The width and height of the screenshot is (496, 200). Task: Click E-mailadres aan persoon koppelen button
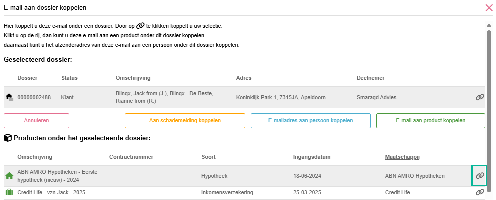pos(311,120)
